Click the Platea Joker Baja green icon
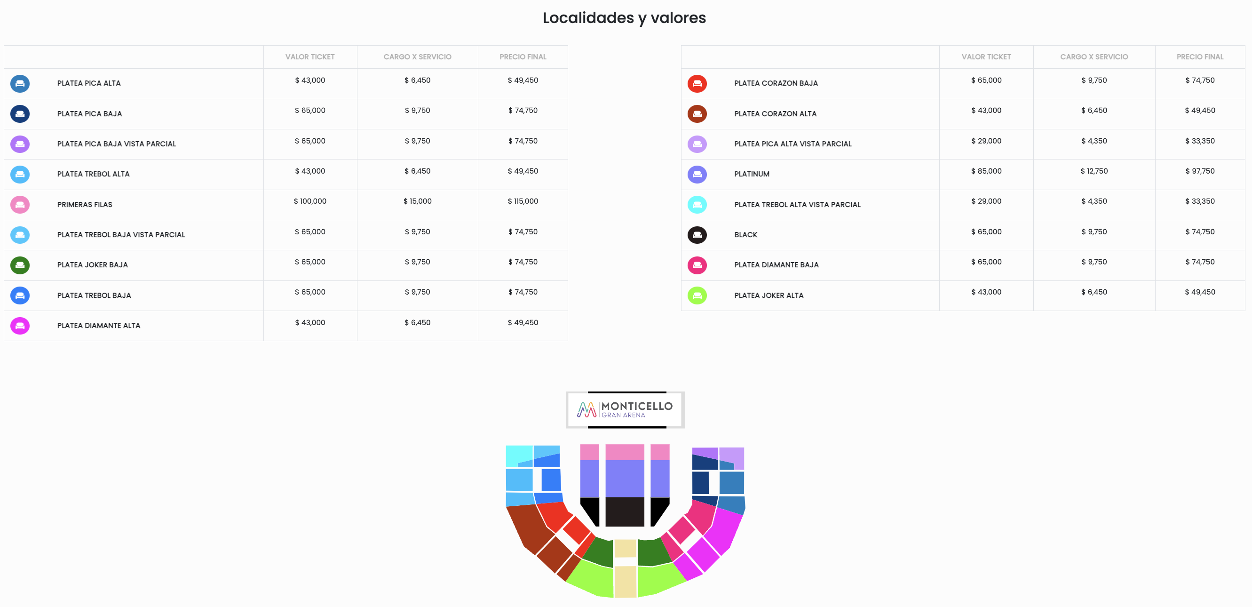Image resolution: width=1252 pixels, height=607 pixels. 20,265
